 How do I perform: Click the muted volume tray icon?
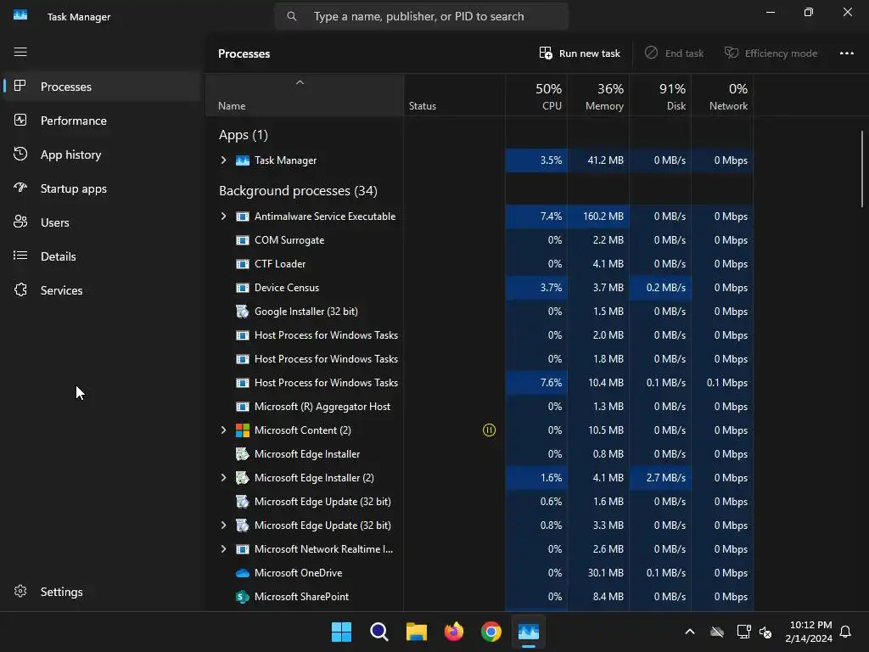click(765, 632)
